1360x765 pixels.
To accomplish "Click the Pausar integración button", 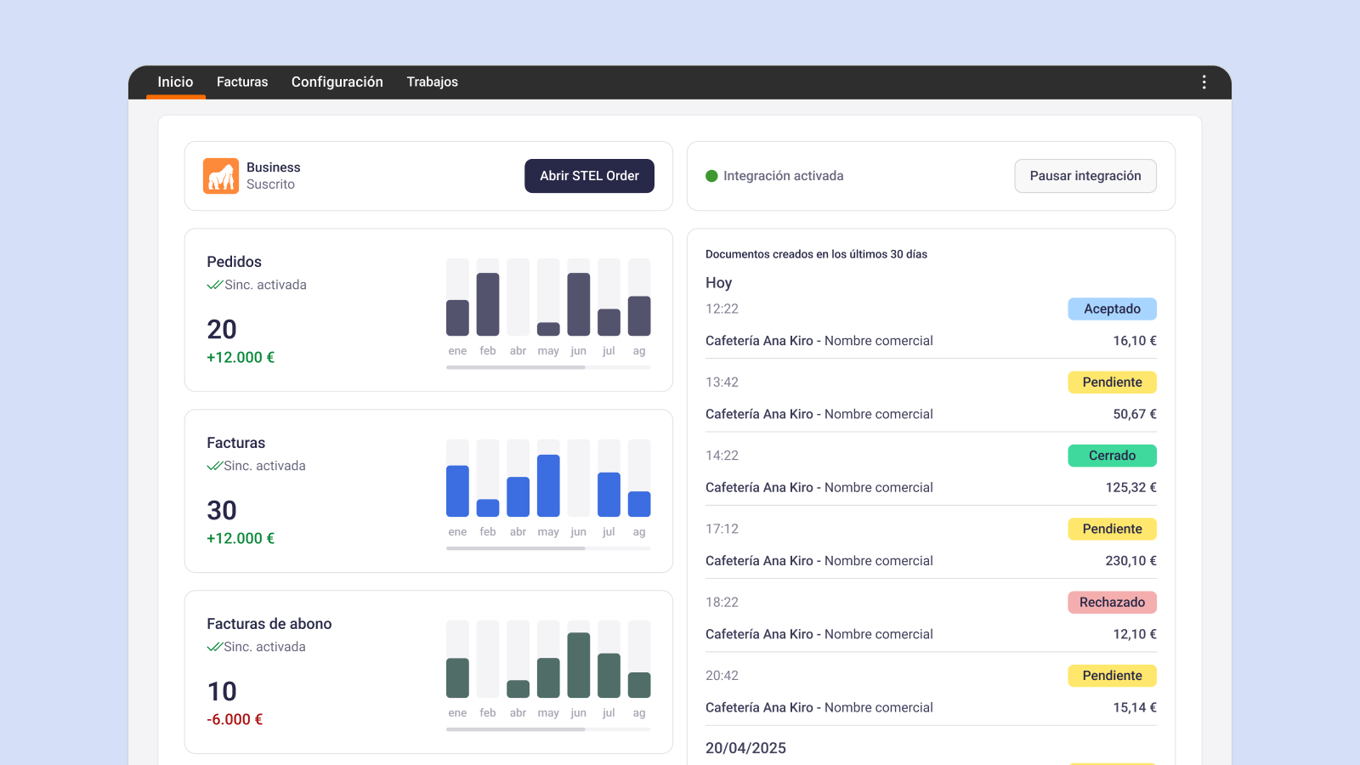I will [1085, 176].
